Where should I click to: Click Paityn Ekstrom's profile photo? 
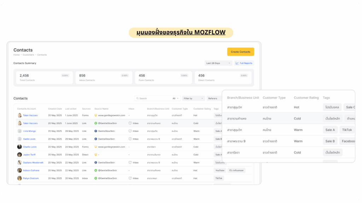pyautogui.click(x=19, y=178)
